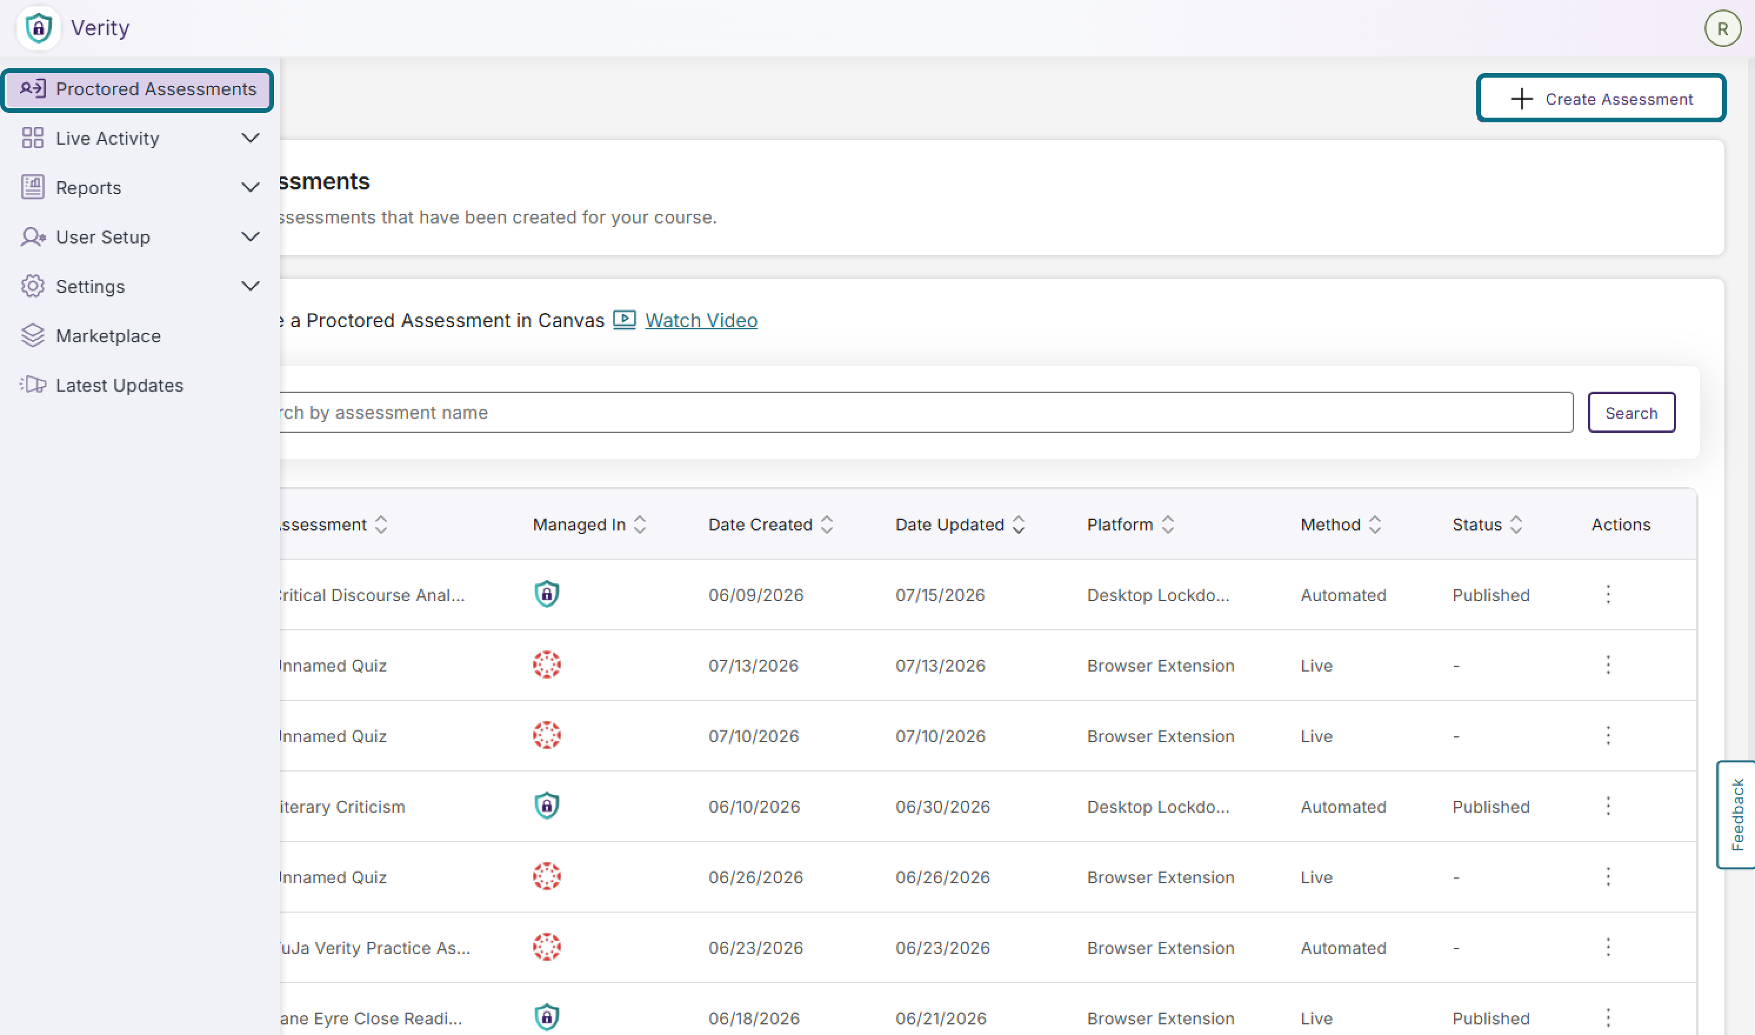
Task: Expand the Reports menu
Action: 250,187
